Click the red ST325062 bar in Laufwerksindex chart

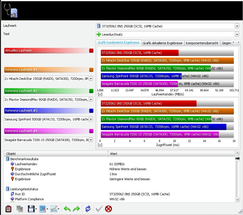(x=139, y=53)
